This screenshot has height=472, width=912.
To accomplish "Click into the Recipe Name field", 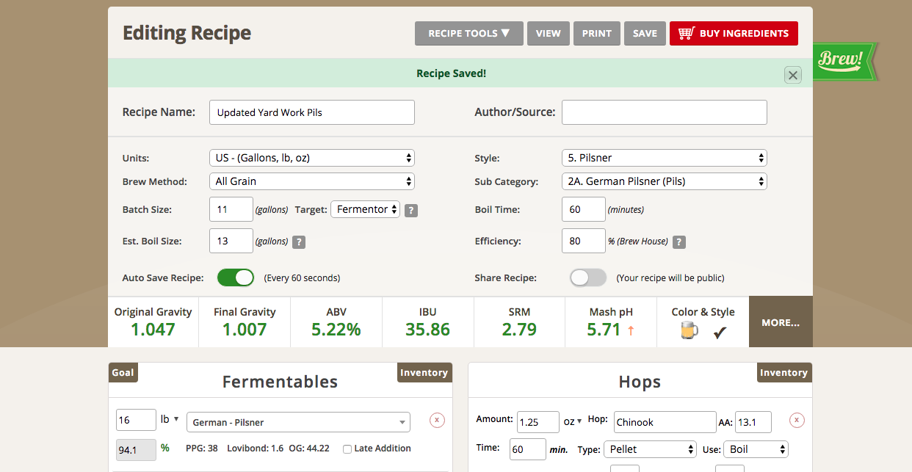I will 311,112.
